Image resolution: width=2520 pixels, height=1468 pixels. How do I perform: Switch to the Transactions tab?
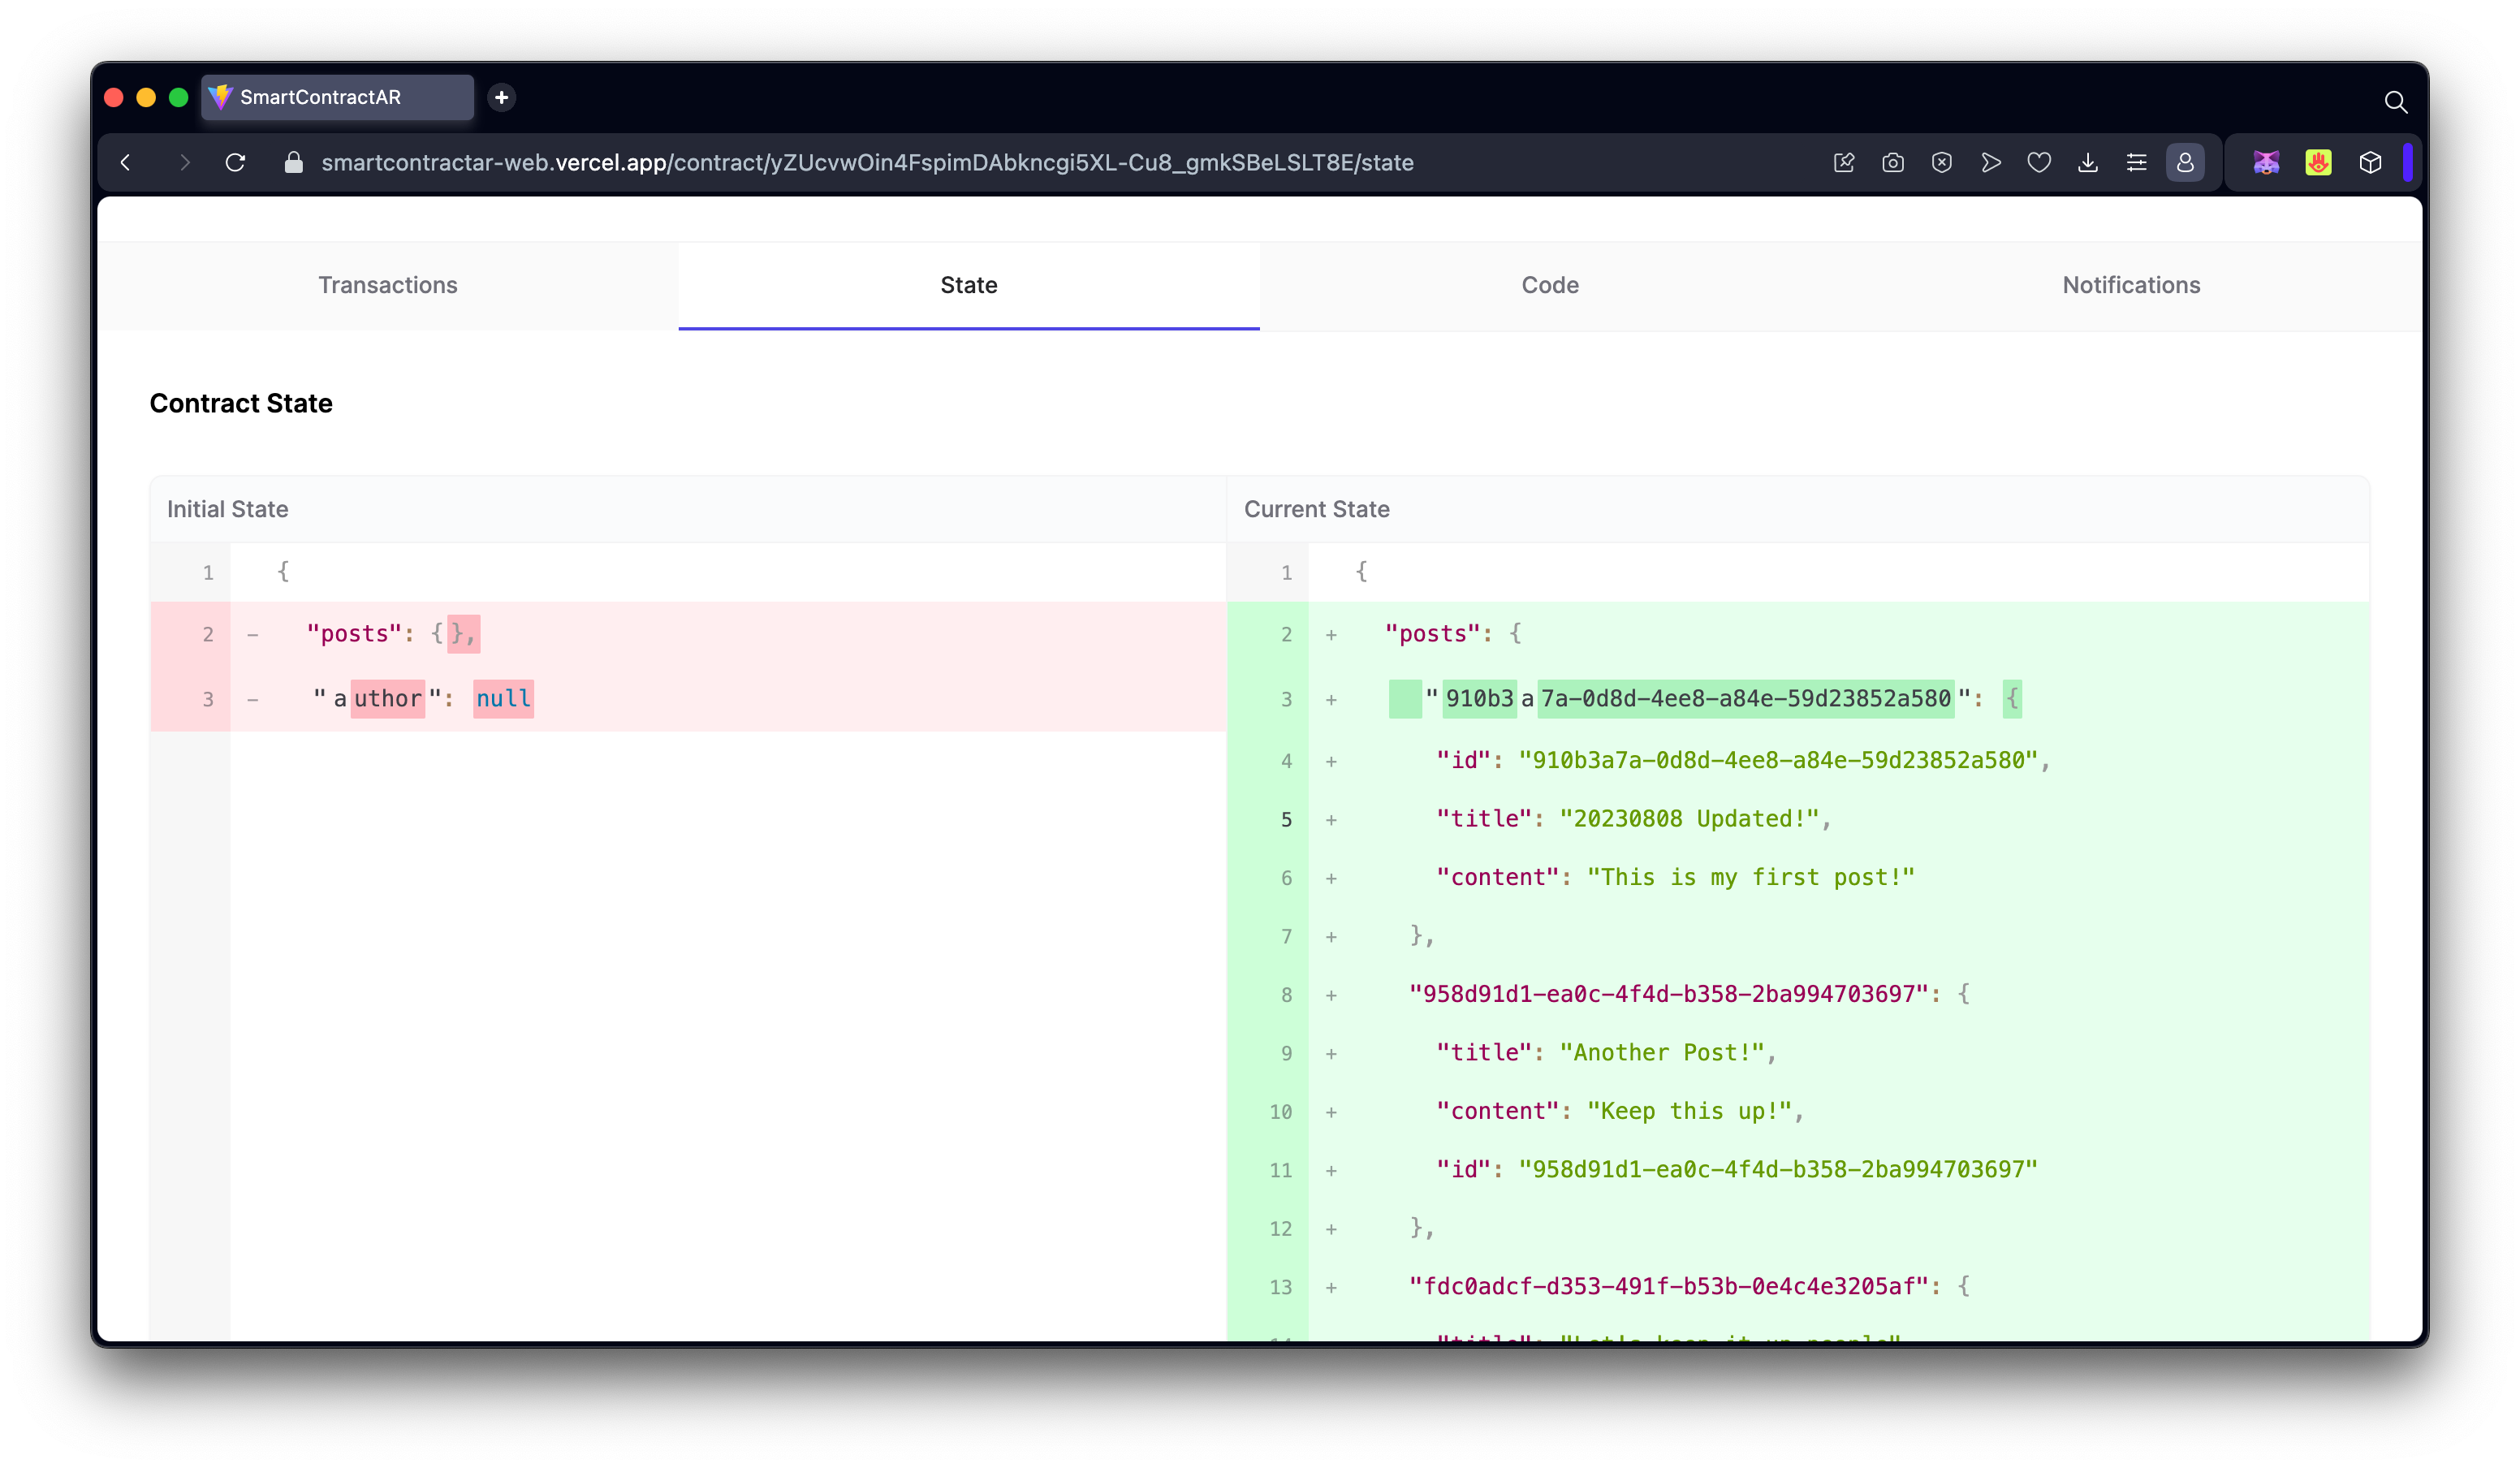[388, 285]
